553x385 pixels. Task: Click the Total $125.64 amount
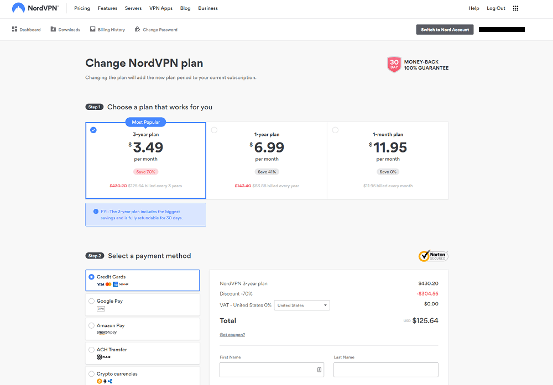[x=425, y=320]
